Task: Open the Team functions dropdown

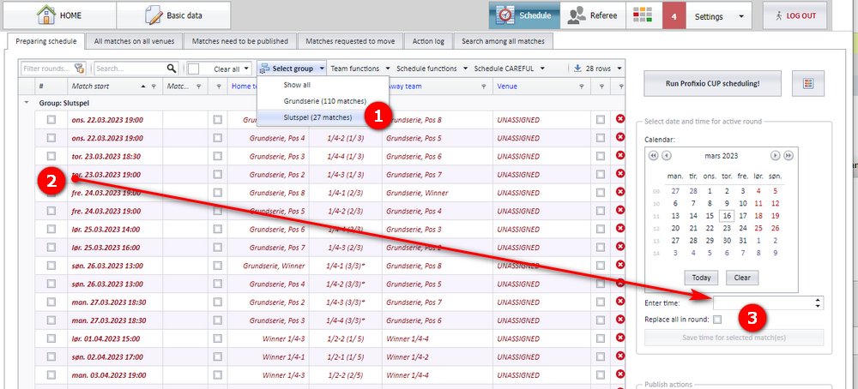Action: [x=360, y=69]
